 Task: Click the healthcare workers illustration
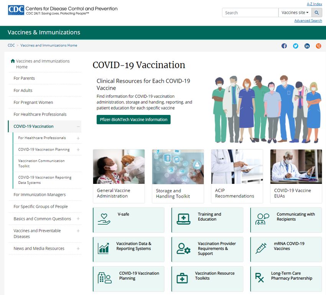[x=266, y=109]
